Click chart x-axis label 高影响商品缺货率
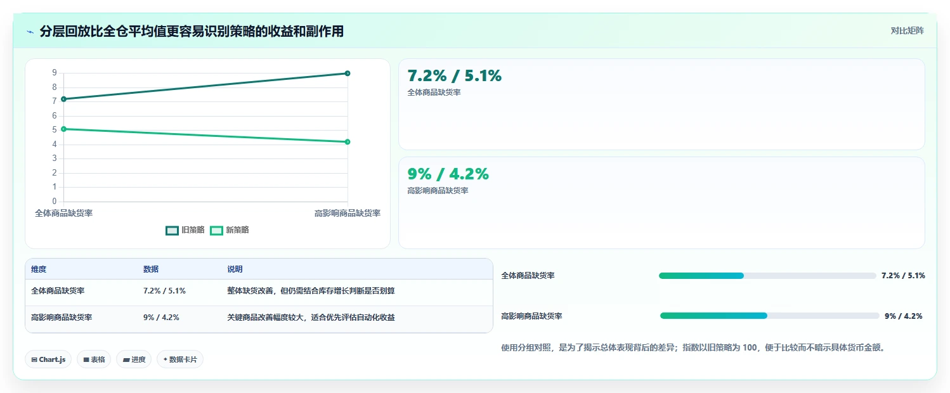Image resolution: width=950 pixels, height=393 pixels. 348,214
